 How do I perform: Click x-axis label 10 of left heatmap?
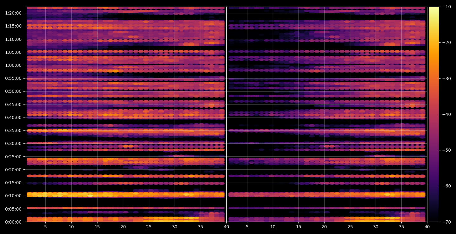(71, 227)
